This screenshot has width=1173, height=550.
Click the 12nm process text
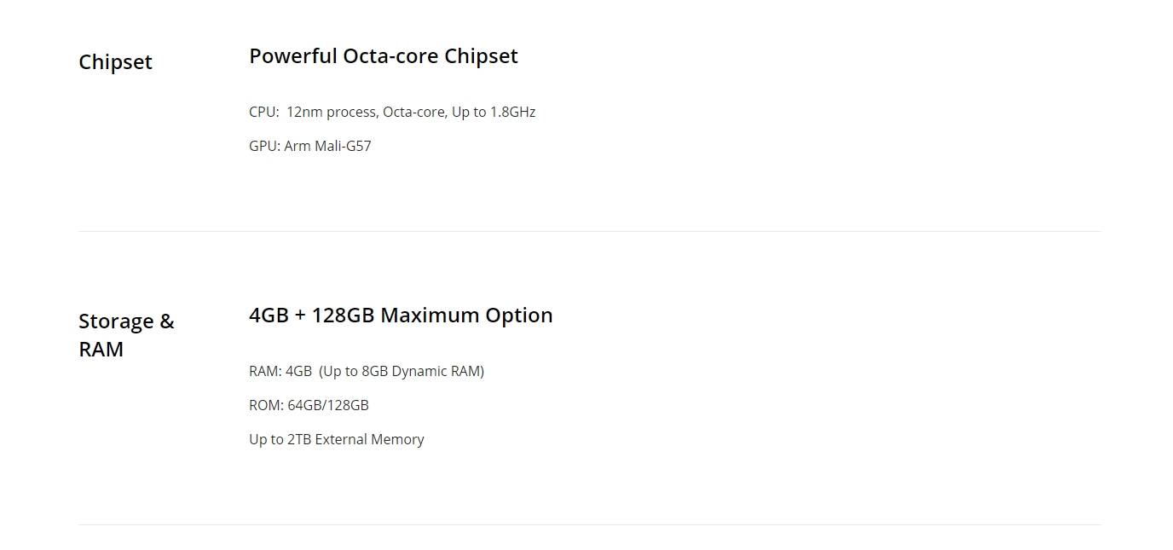click(331, 112)
